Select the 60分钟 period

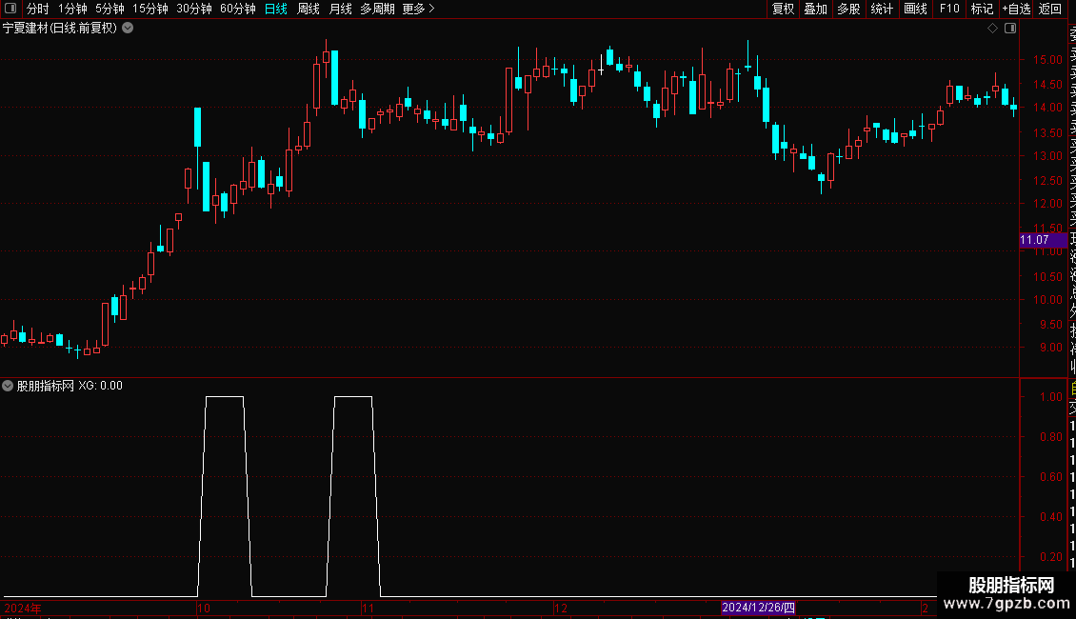pyautogui.click(x=238, y=9)
